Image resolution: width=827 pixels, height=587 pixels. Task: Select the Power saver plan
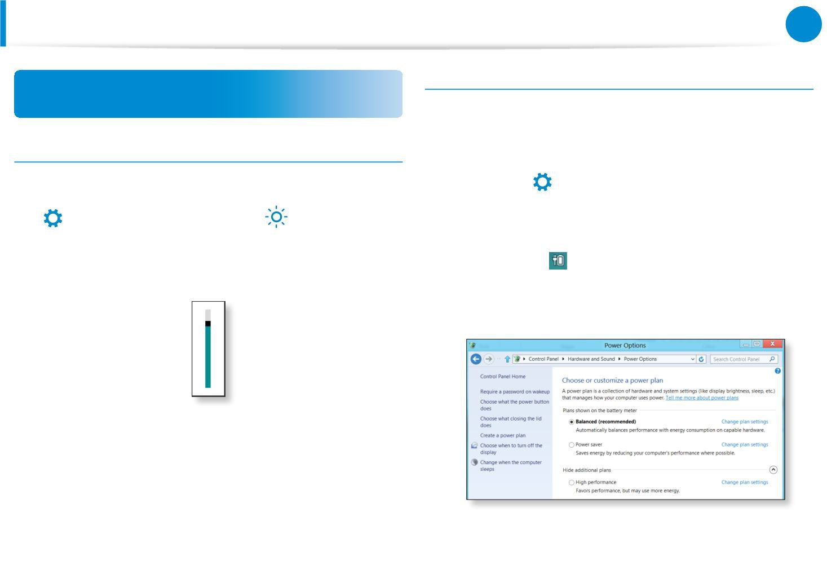(x=572, y=445)
